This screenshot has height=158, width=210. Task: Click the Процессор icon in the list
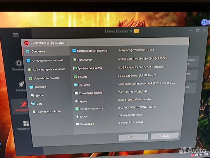[x=74, y=59]
